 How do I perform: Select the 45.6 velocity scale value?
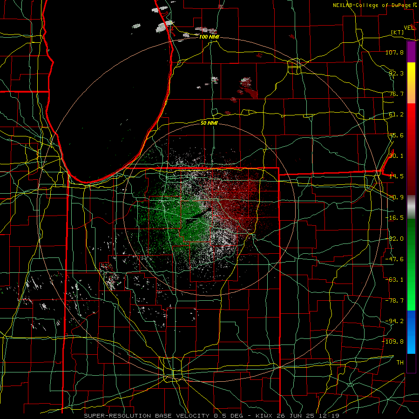(396, 135)
